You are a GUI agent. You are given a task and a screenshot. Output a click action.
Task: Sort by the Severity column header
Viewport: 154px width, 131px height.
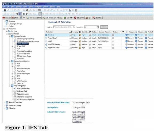(x=74, y=32)
